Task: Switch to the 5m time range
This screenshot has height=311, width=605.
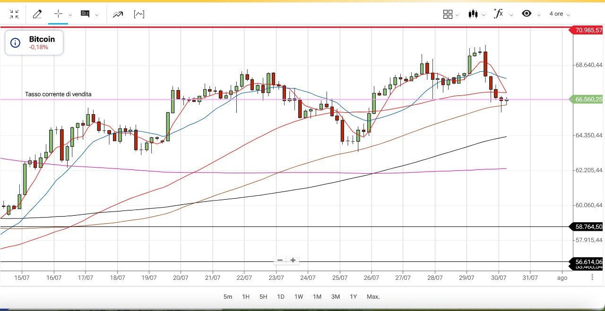Action: pyautogui.click(x=228, y=297)
